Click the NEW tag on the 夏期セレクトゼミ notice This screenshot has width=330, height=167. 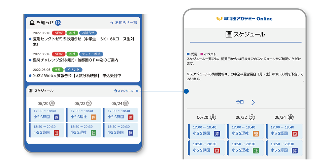click(x=59, y=33)
